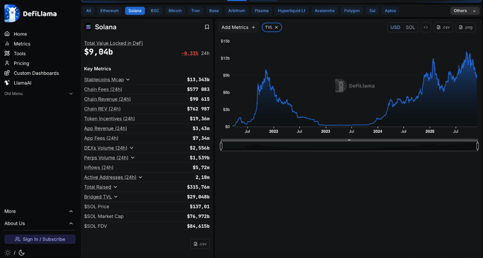Switch to light mode sun icon
Image resolution: width=483 pixels, height=258 pixels.
(8, 253)
